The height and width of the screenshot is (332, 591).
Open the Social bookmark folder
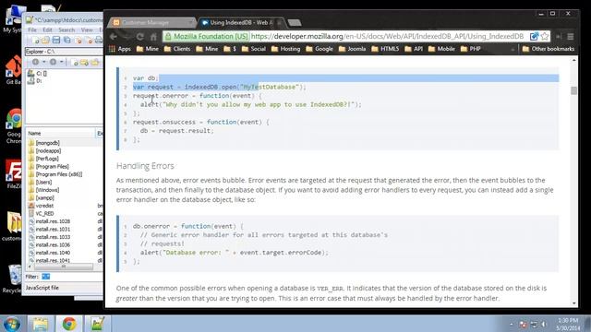tap(253, 49)
